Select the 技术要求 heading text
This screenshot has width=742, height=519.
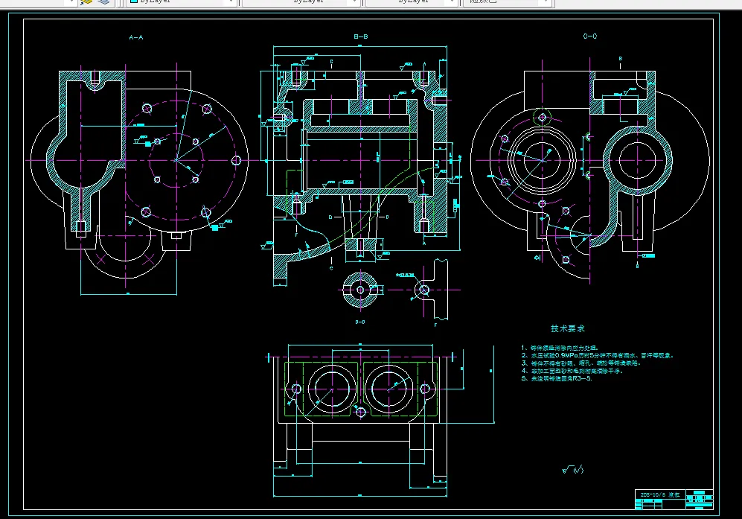568,328
